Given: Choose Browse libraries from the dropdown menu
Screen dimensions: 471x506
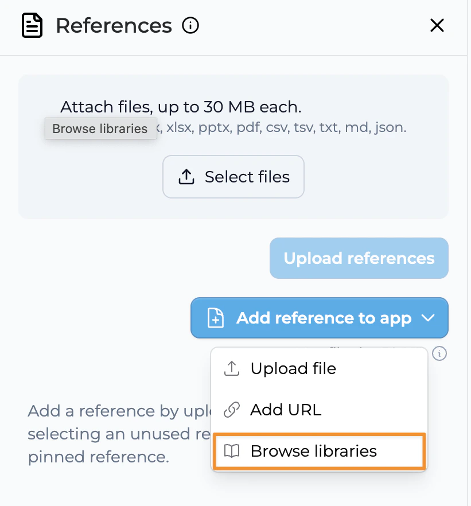Looking at the screenshot, I should 313,451.
